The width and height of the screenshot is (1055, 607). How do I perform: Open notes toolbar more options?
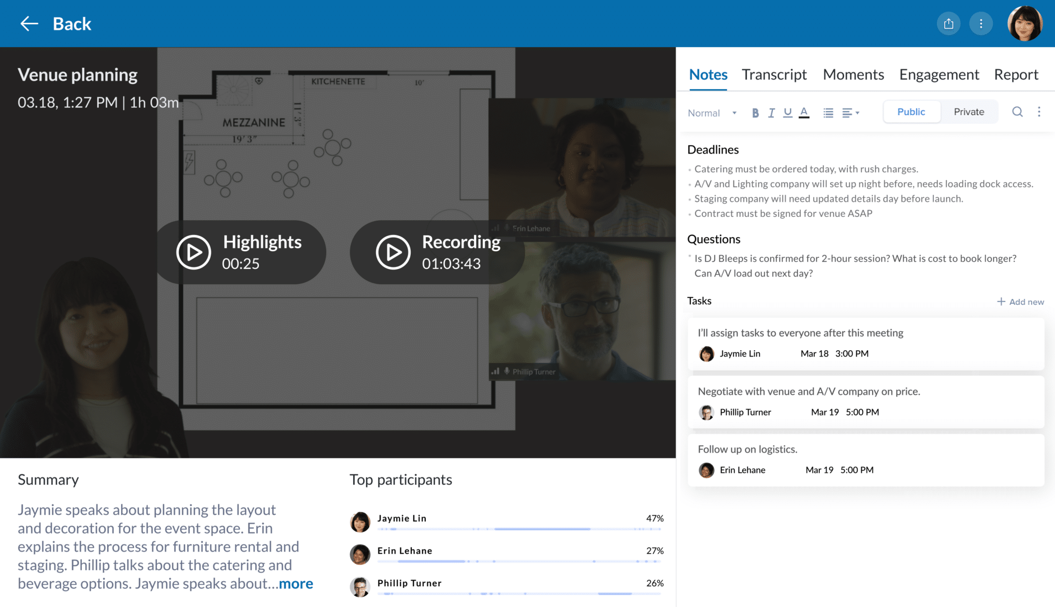(x=1039, y=112)
